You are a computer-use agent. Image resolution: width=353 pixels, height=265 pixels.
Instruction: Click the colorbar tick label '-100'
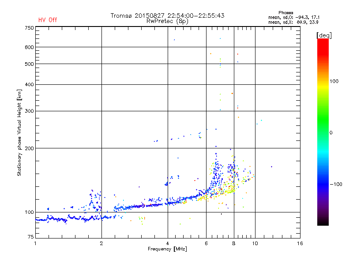(x=336, y=184)
